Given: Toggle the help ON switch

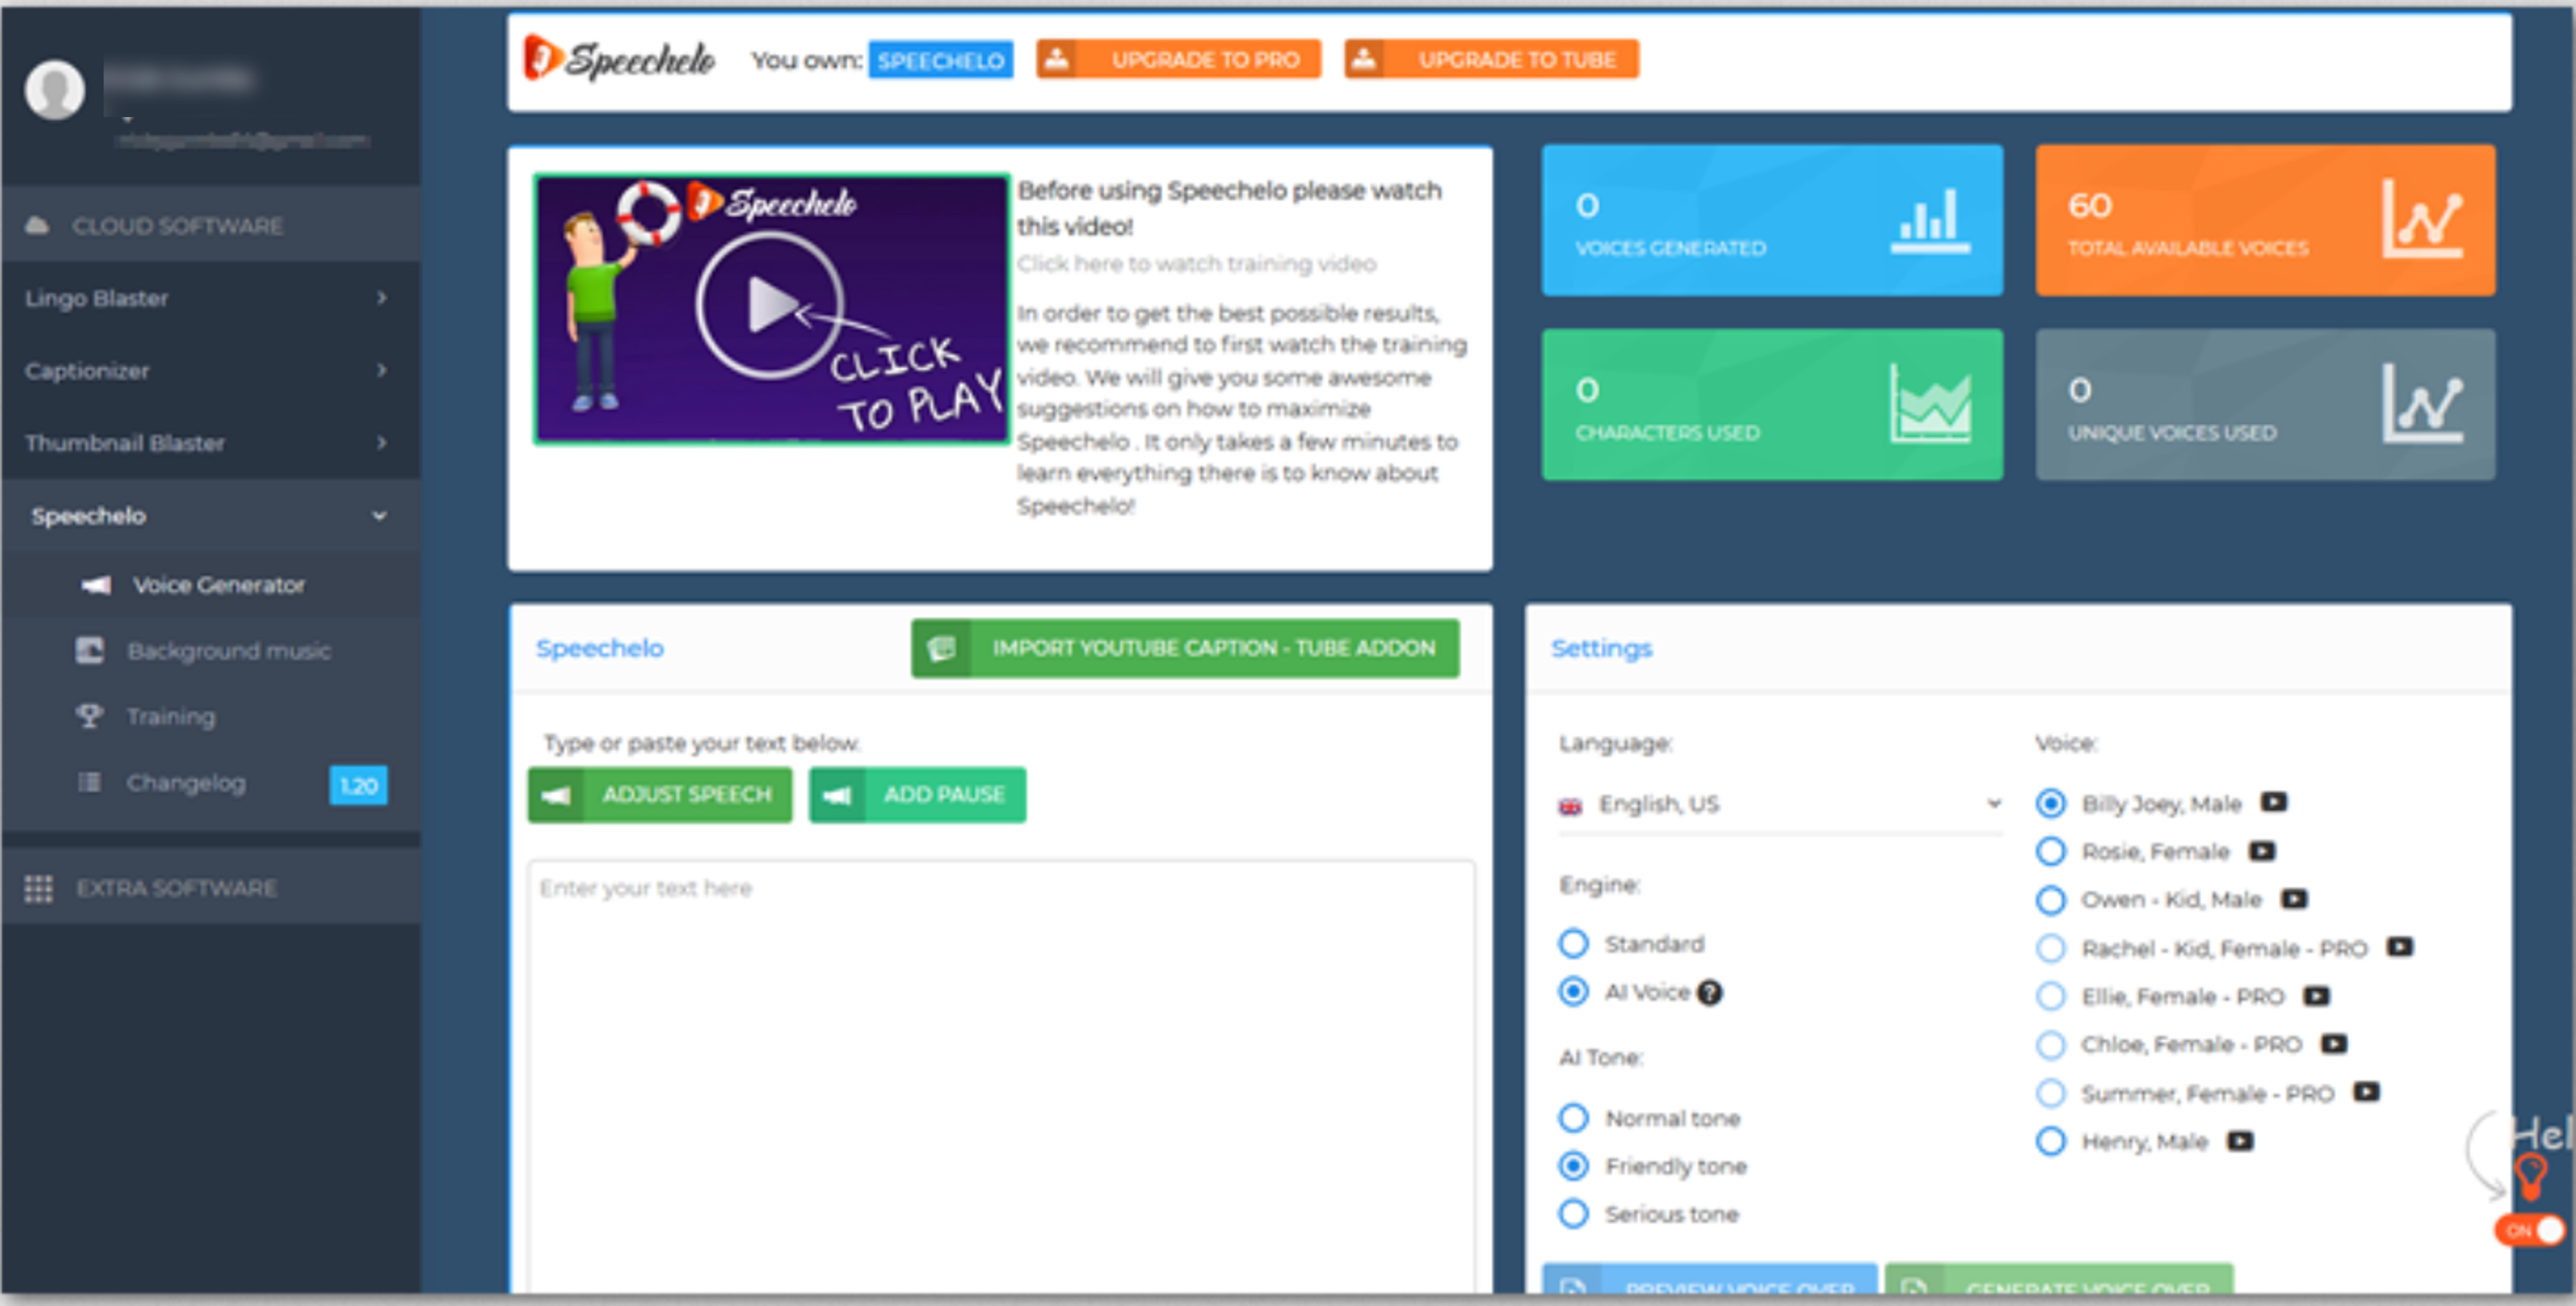Looking at the screenshot, I should coord(2530,1230).
